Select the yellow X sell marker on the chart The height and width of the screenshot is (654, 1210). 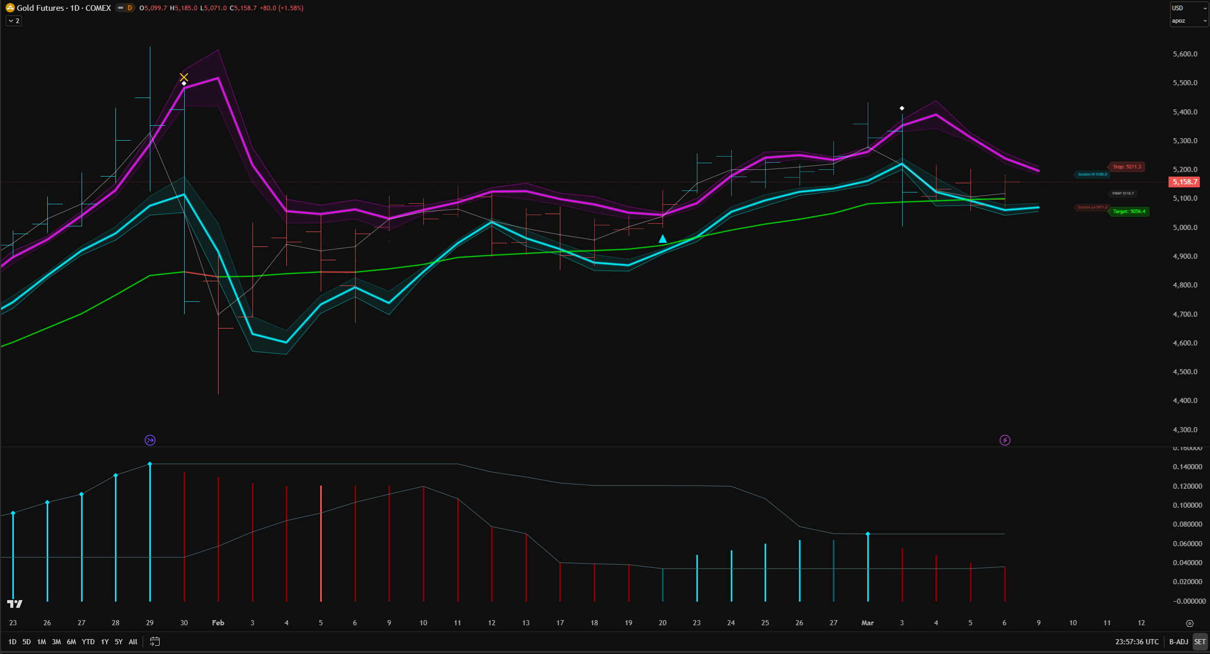[184, 76]
